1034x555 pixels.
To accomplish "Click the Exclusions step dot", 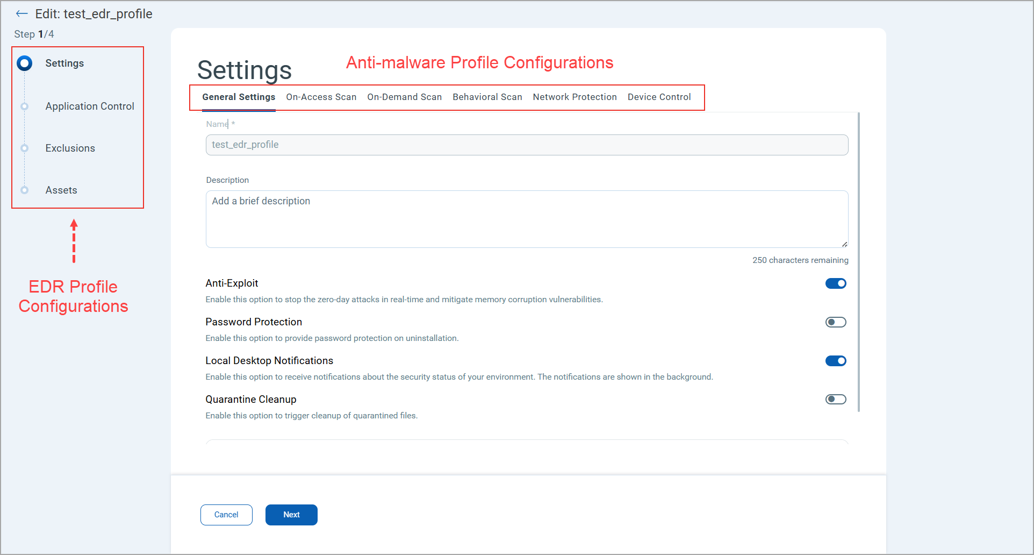I will click(x=25, y=148).
